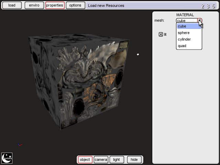This screenshot has width=220, height=165.
Task: Open the options panel
Action: pyautogui.click(x=75, y=5)
